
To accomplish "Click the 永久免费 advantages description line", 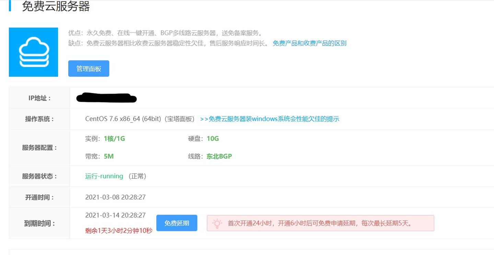I will pos(165,33).
